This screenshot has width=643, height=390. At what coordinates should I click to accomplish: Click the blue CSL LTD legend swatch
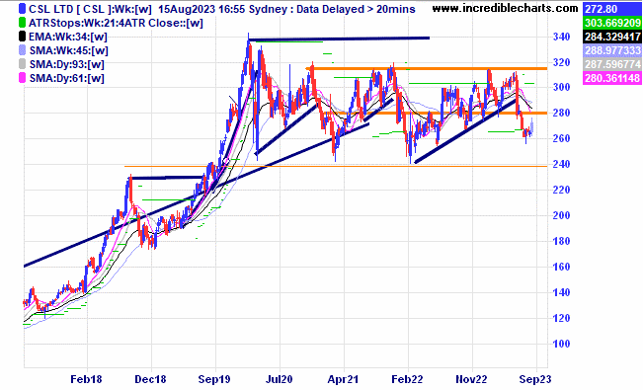(23, 9)
